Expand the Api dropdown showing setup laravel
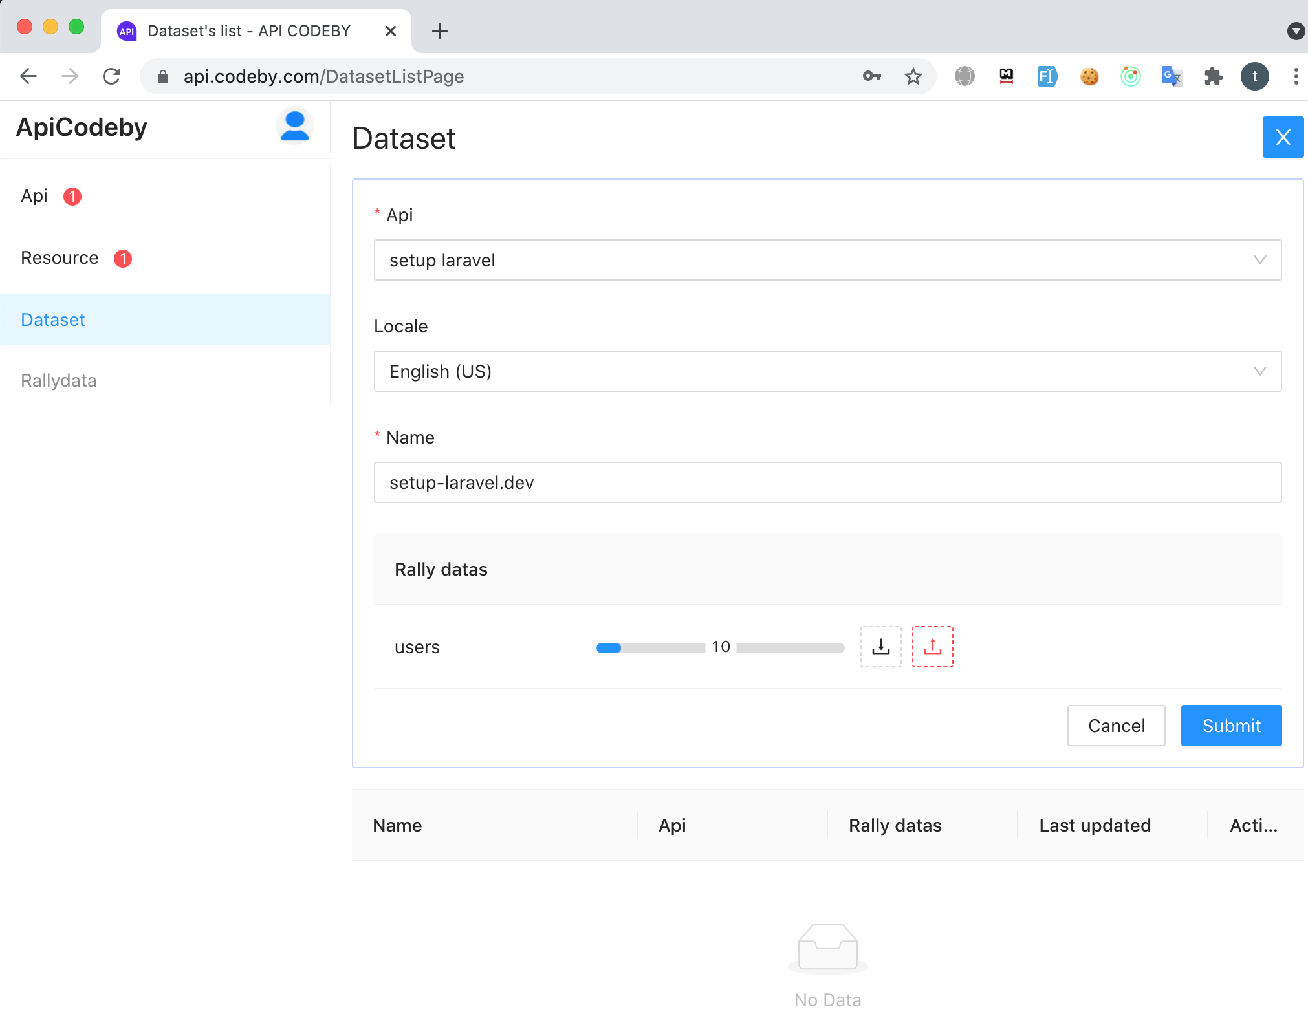The height and width of the screenshot is (1036, 1308). point(827,260)
